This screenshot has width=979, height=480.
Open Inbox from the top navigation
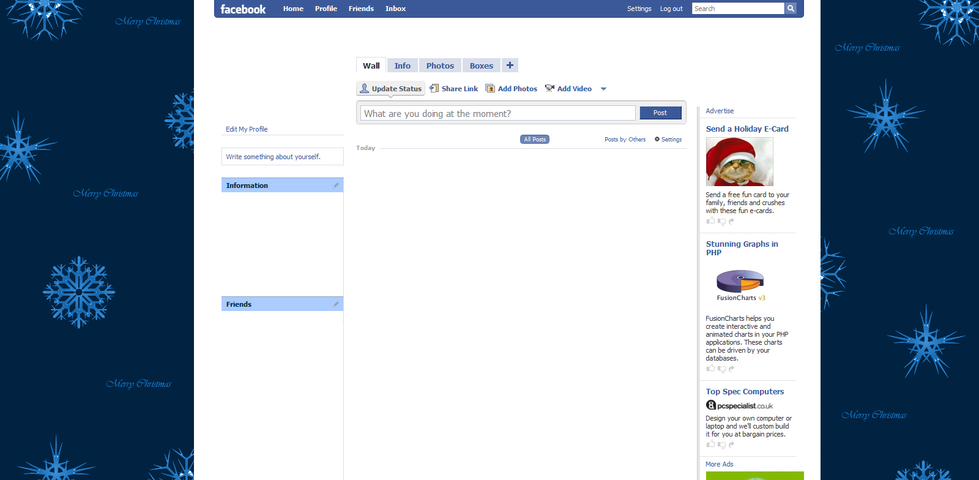pyautogui.click(x=395, y=9)
